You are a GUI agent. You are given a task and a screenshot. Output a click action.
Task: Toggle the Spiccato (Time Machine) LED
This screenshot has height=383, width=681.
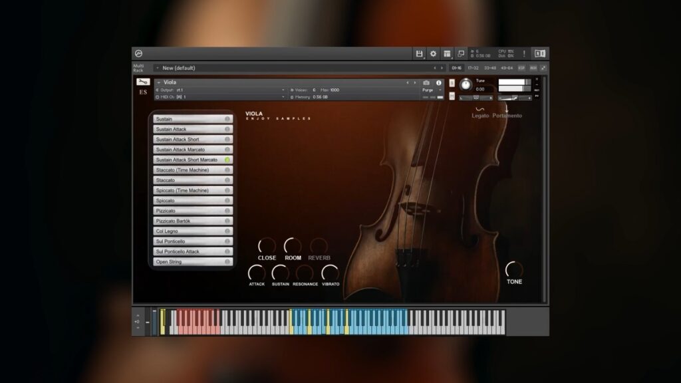(x=227, y=190)
